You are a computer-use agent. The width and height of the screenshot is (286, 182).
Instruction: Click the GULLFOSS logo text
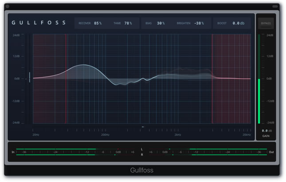tap(39, 23)
